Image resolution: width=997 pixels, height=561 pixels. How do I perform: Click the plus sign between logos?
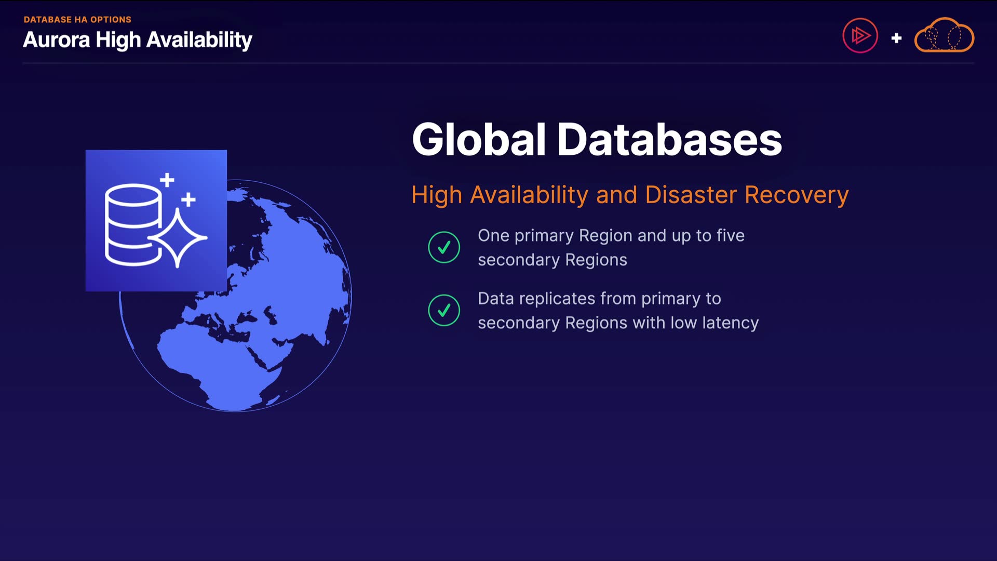(896, 38)
